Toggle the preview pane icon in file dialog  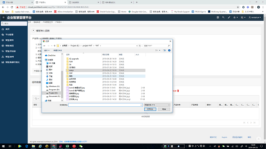[x=164, y=50]
